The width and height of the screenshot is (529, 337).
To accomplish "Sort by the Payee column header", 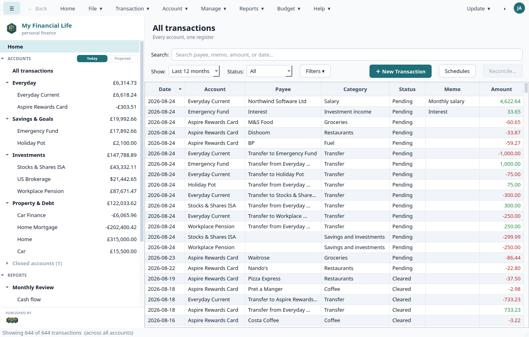I will click(x=283, y=89).
